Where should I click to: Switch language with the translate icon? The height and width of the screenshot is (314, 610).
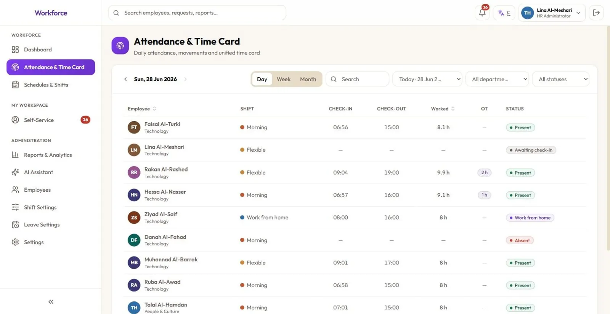click(504, 13)
